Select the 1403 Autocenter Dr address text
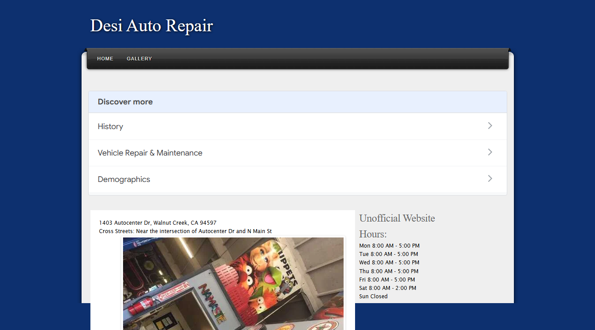 (x=157, y=223)
